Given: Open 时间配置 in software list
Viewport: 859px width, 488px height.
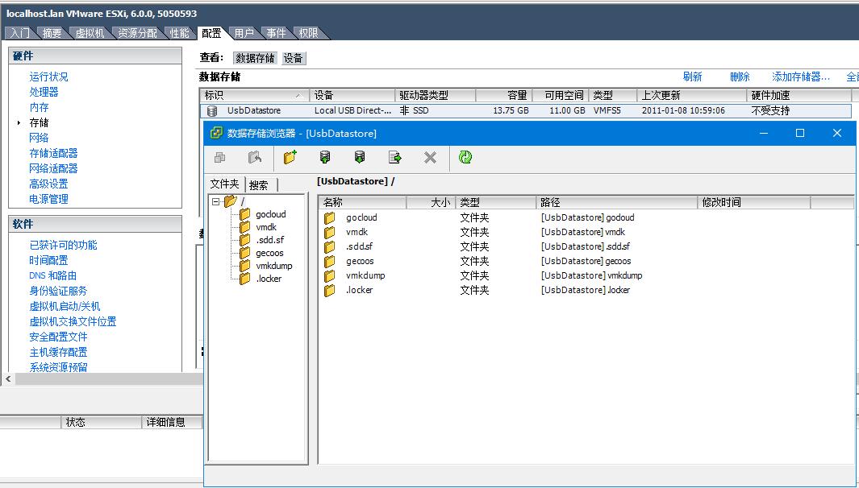Looking at the screenshot, I should point(48,260).
